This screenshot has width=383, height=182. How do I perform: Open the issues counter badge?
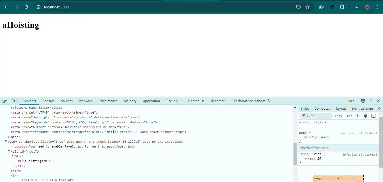click(x=352, y=101)
